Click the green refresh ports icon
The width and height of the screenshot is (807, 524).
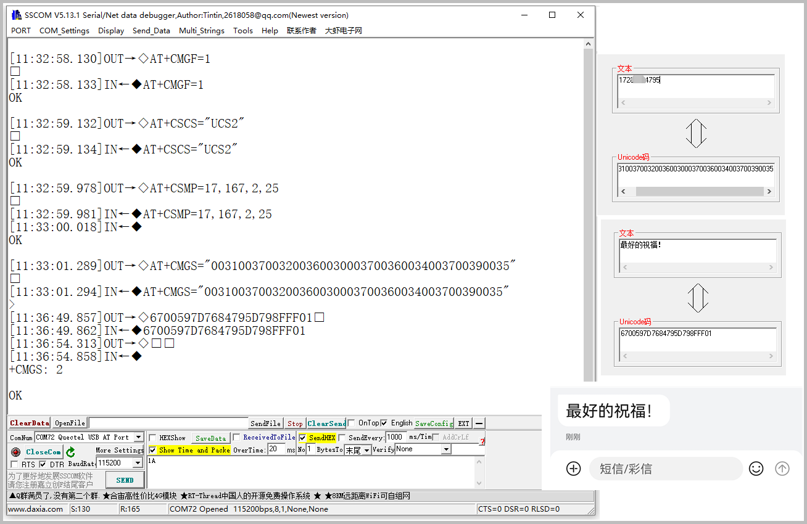point(71,452)
